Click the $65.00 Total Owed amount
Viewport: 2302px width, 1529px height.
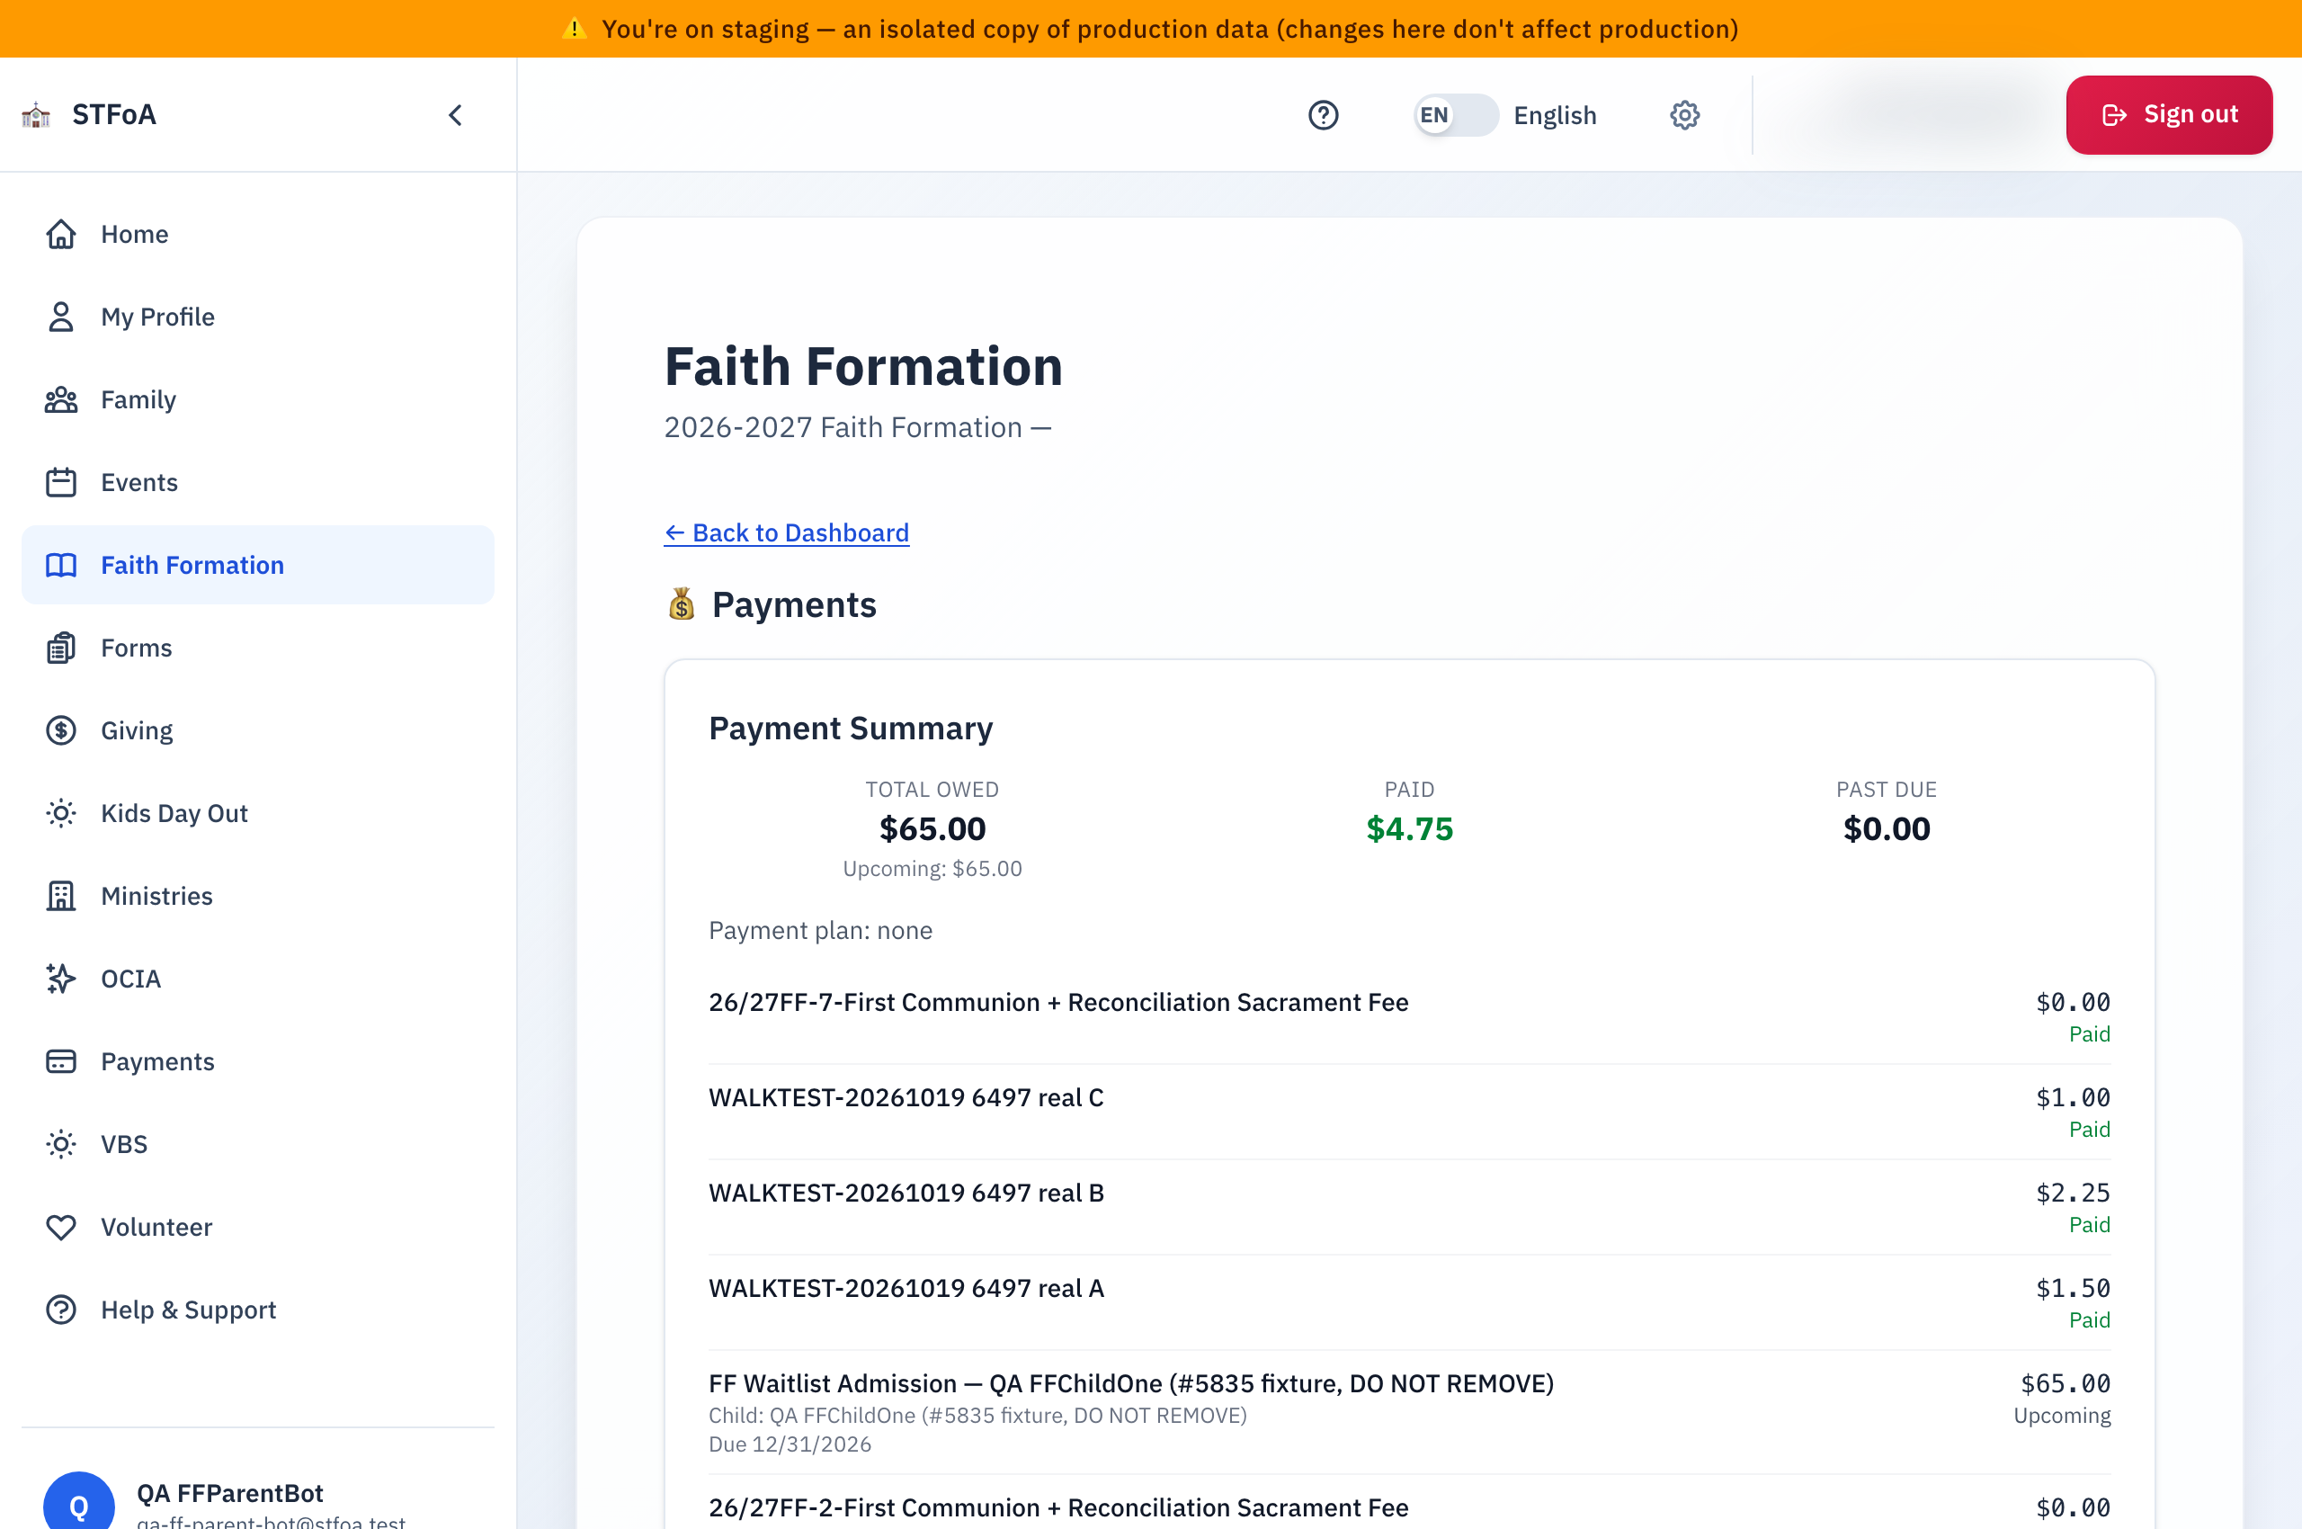(x=932, y=829)
